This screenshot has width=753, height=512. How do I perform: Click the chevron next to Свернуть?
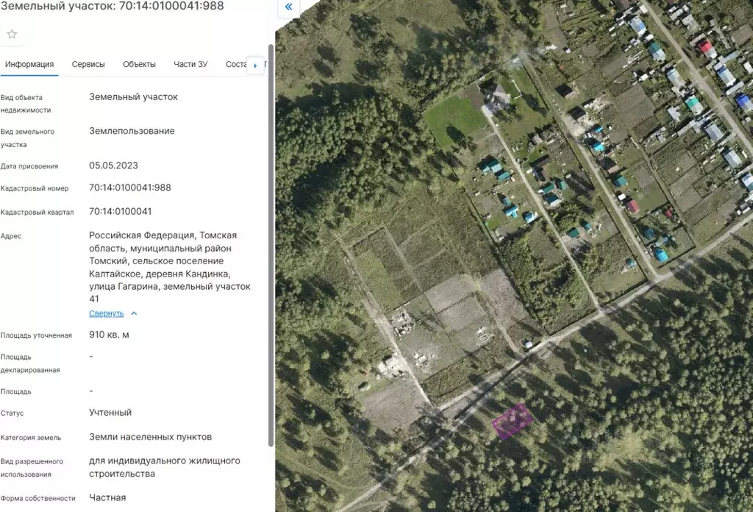pos(134,313)
